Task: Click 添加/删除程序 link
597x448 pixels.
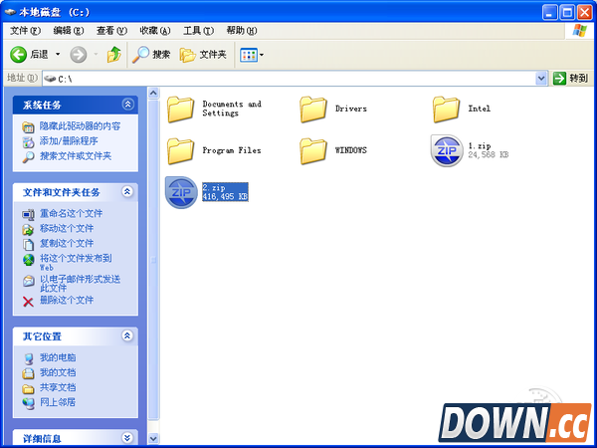Action: tap(69, 141)
